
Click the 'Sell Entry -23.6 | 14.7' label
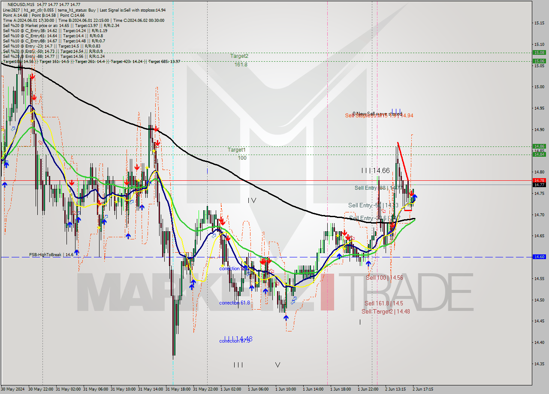click(374, 218)
